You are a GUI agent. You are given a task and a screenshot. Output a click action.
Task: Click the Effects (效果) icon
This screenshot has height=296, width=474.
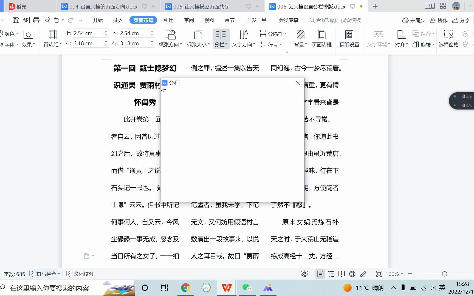click(x=28, y=38)
